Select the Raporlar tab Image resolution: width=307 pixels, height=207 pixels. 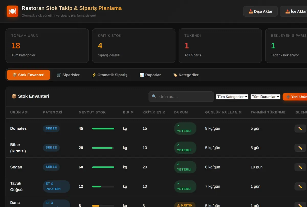coord(150,75)
